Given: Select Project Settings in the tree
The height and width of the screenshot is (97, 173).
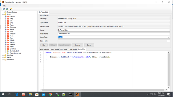Looking at the screenshot, I should pos(12,12).
